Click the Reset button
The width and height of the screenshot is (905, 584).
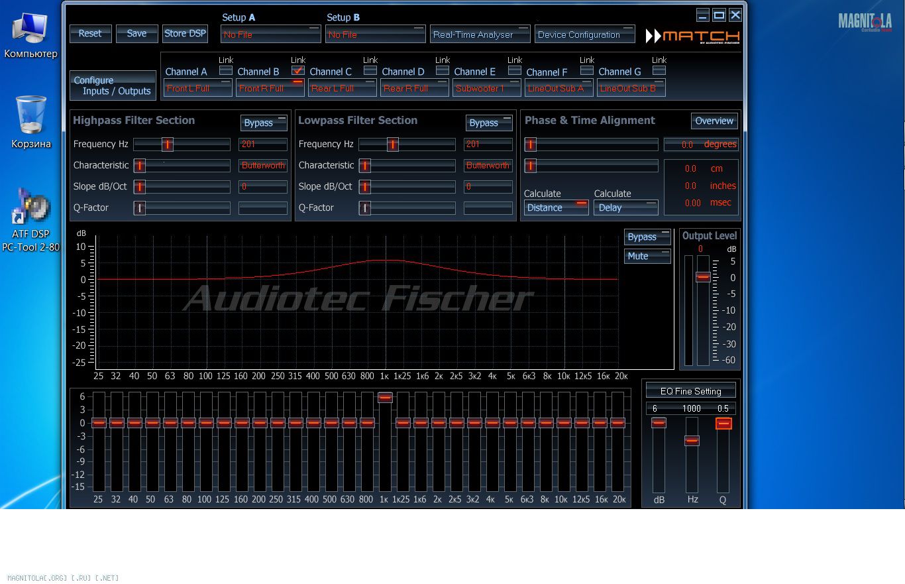click(x=90, y=34)
